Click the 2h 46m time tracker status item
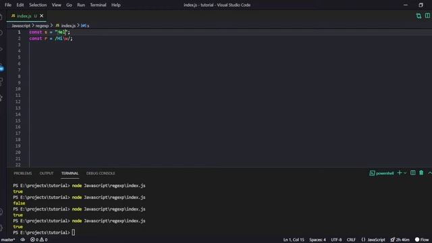Image resolution: width=432 pixels, height=243 pixels. pos(400,240)
